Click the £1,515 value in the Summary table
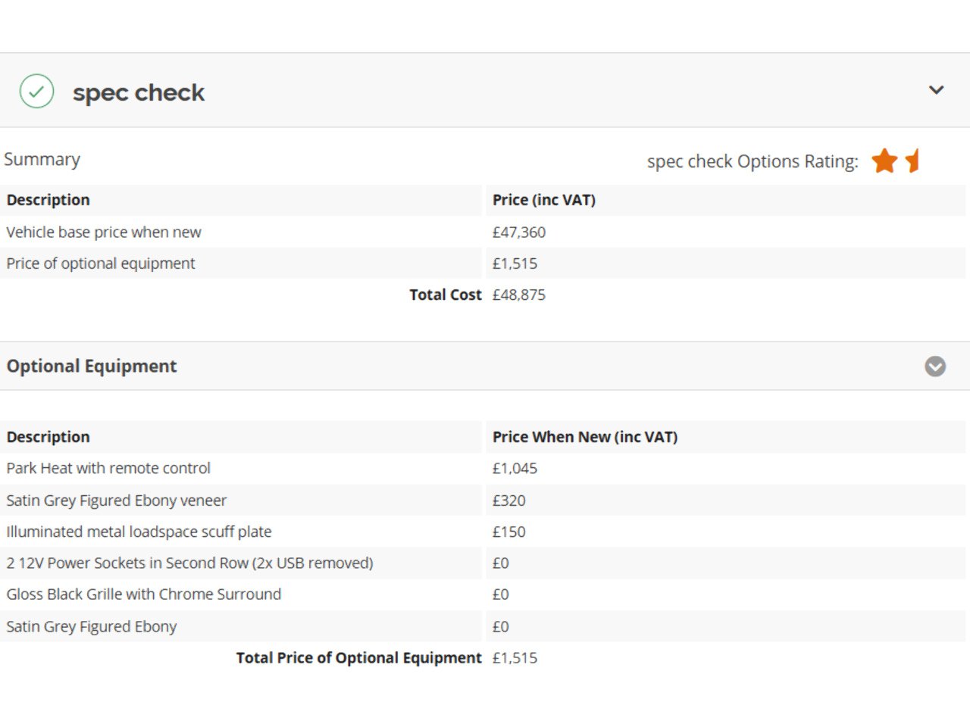The image size is (970, 727). tap(515, 264)
